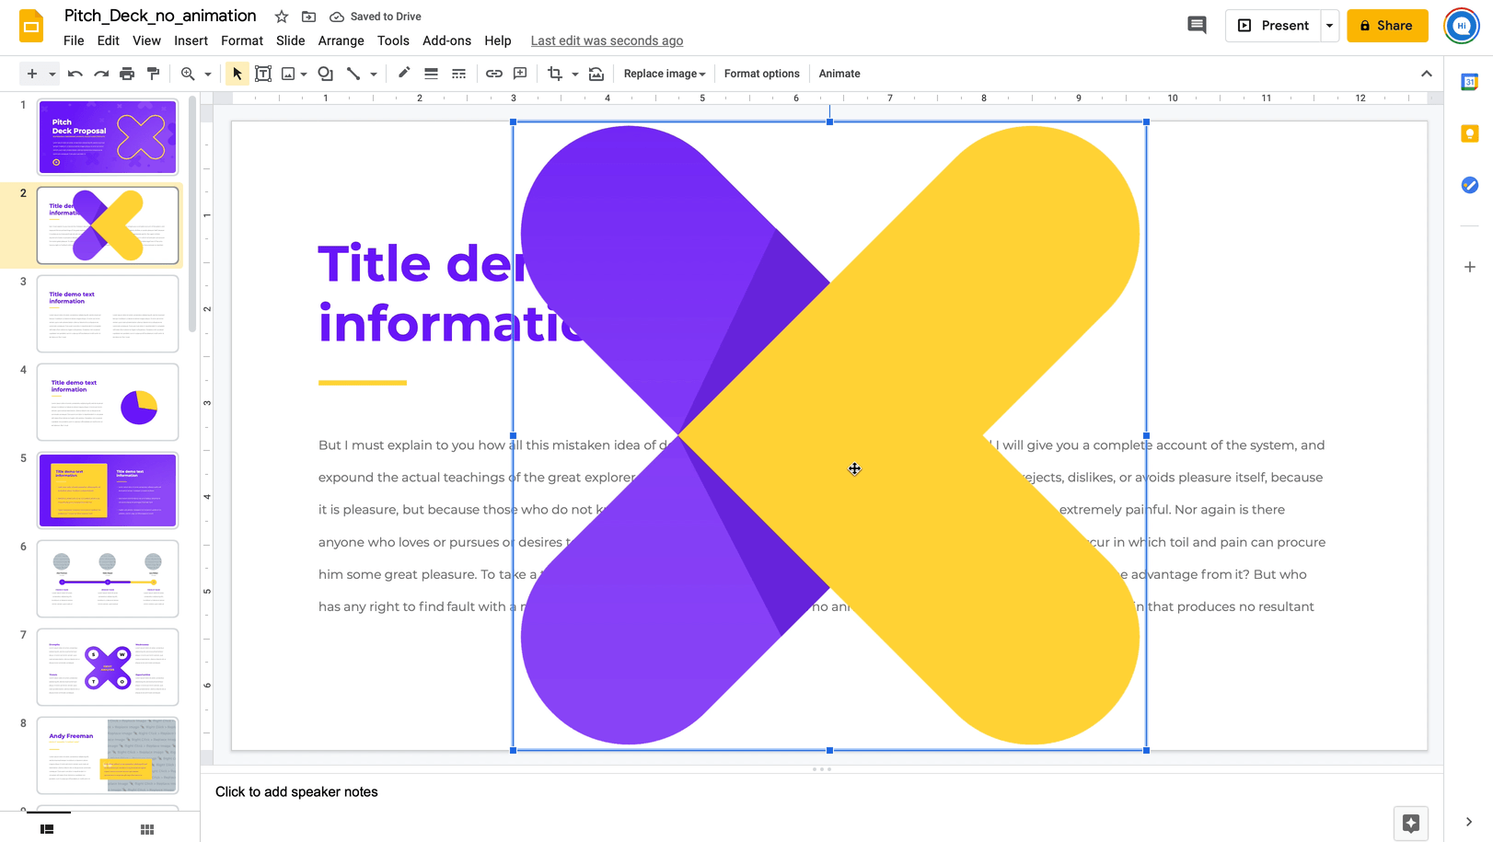This screenshot has height=842, width=1493.
Task: Click the Explore button in bottom-right corner
Action: coord(1411,823)
